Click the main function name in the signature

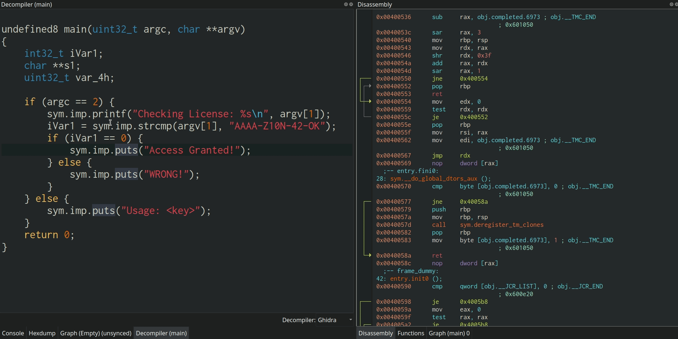pyautogui.click(x=75, y=29)
